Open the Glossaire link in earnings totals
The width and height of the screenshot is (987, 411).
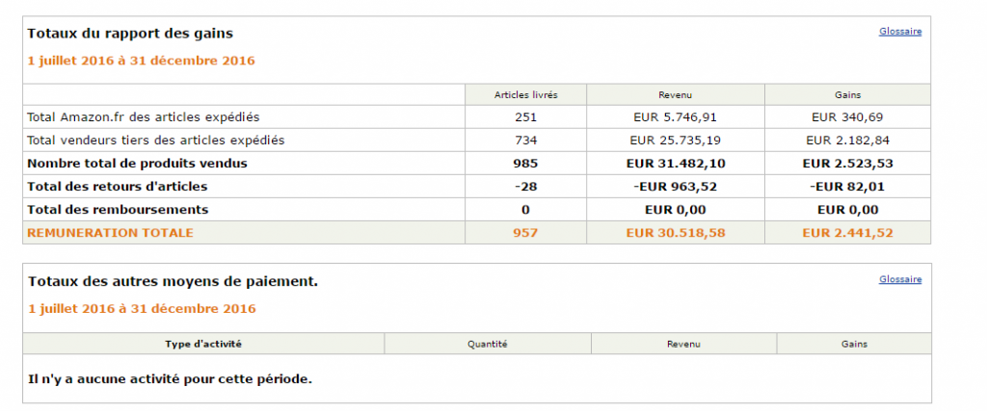[x=900, y=32]
